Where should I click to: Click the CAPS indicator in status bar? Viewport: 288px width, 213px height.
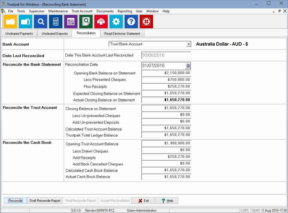coord(244,210)
